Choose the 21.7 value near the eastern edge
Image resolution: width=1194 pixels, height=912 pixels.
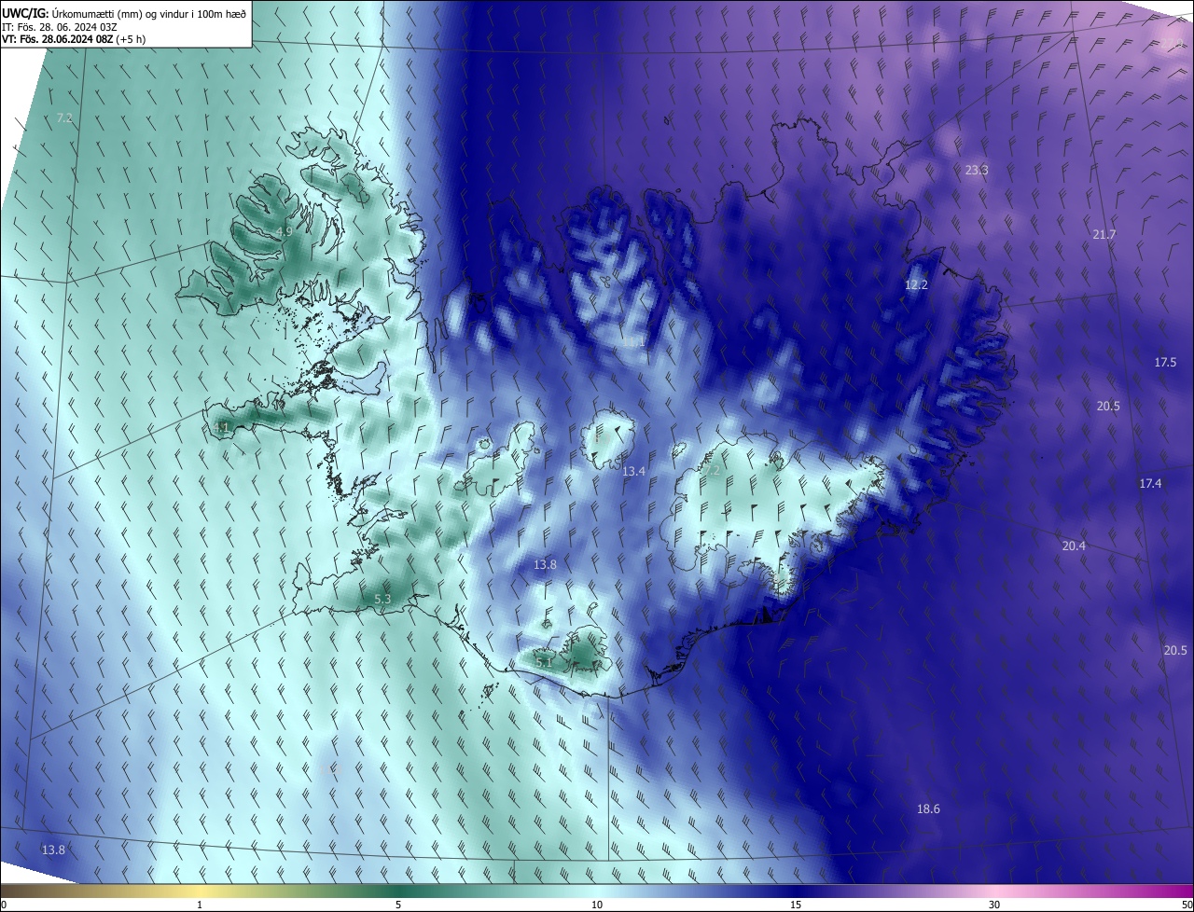pos(1104,234)
